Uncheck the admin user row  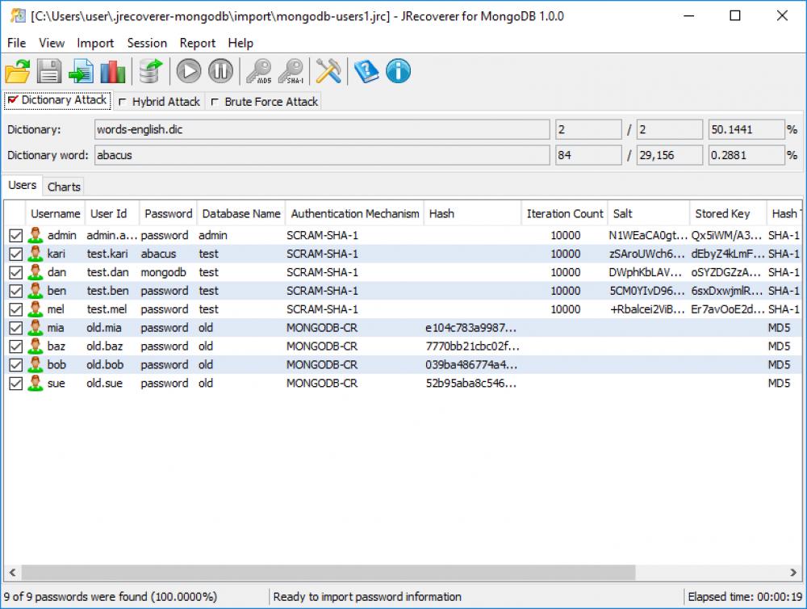click(16, 235)
